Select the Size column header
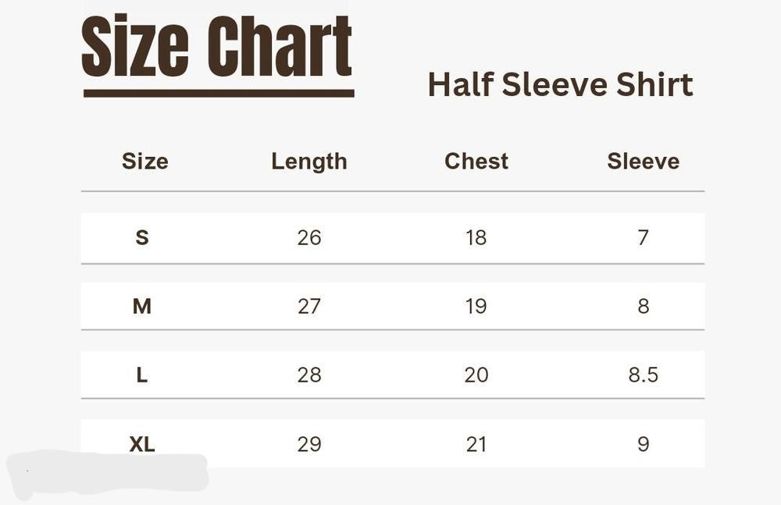The width and height of the screenshot is (781, 505). pyautogui.click(x=144, y=162)
